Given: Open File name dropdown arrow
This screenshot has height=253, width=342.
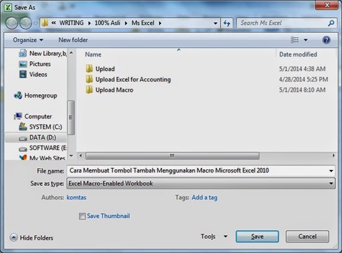Looking at the screenshot, I should tap(331, 171).
